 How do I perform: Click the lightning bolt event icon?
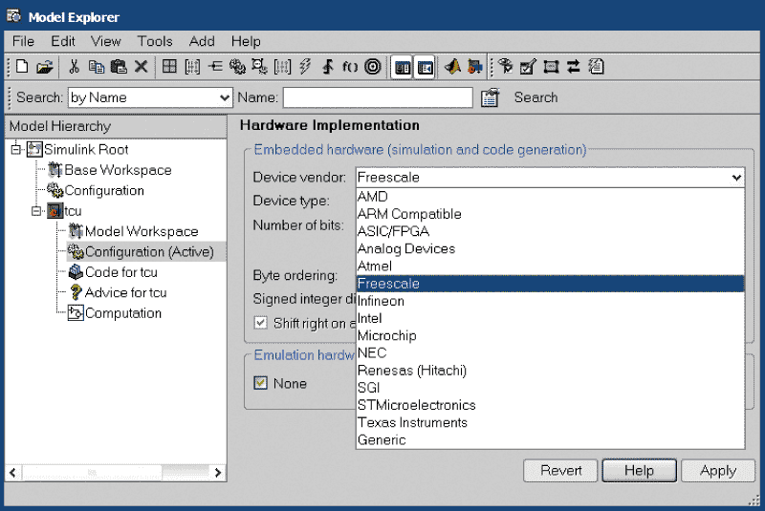point(305,66)
